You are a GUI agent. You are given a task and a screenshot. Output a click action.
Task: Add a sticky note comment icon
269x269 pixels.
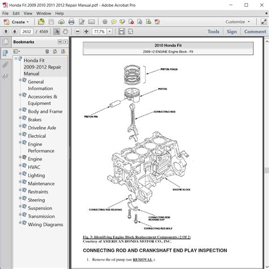pyautogui.click(x=114, y=22)
